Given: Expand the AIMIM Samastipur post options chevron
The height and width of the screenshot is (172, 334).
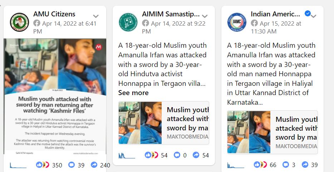Looking at the screenshot, I should pos(205,16).
